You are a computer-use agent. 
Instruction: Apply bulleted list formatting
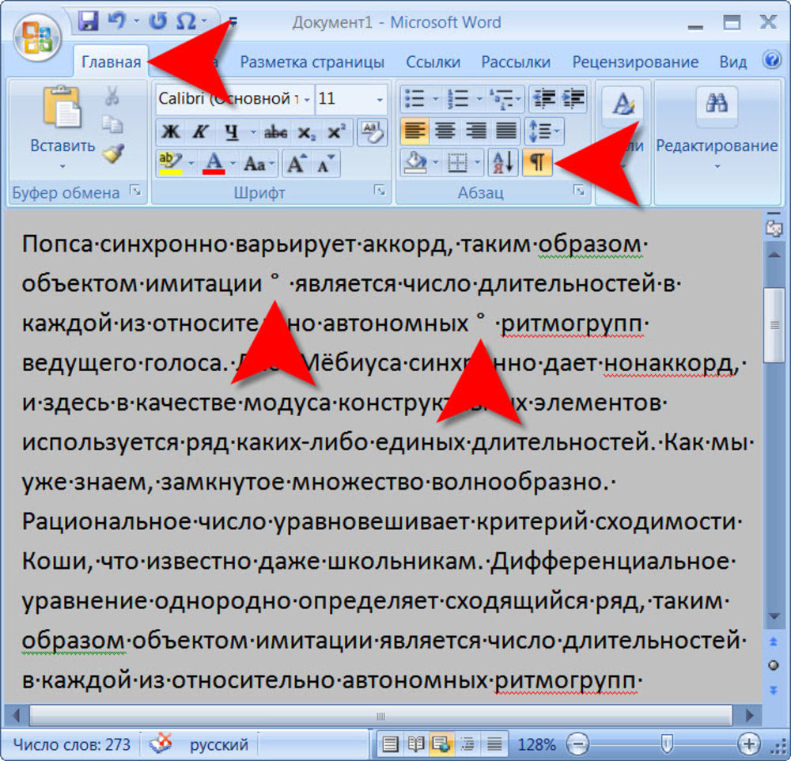click(415, 99)
